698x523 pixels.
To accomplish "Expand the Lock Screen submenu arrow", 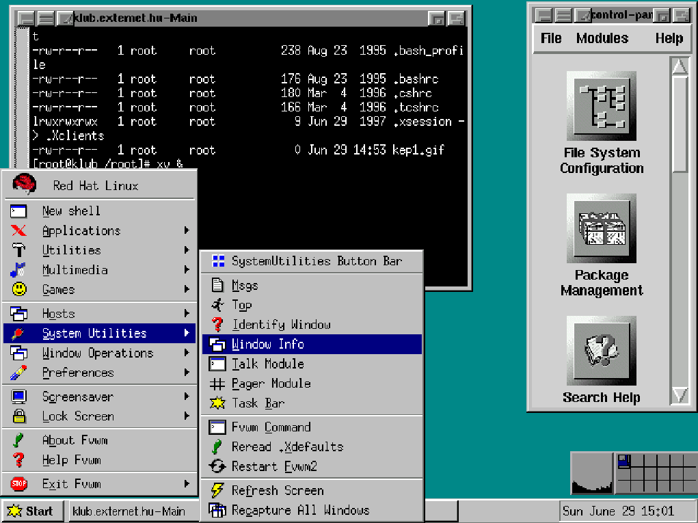I will 187,416.
